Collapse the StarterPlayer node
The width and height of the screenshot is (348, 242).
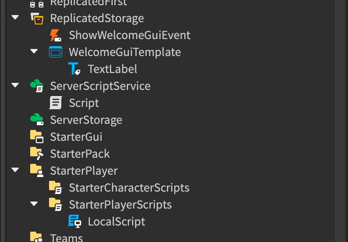coord(15,170)
